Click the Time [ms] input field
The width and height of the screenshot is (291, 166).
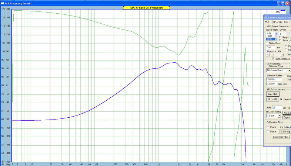[271, 84]
